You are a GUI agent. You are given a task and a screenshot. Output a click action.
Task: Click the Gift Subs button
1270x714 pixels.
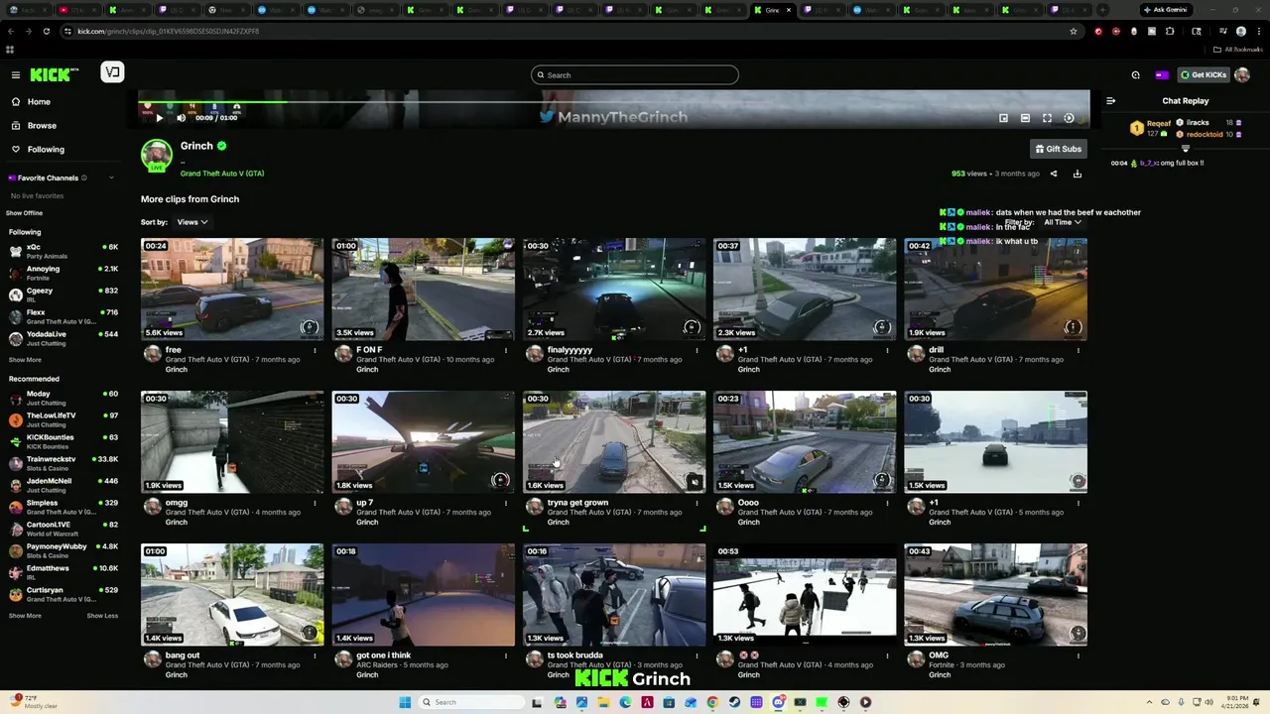click(x=1059, y=149)
